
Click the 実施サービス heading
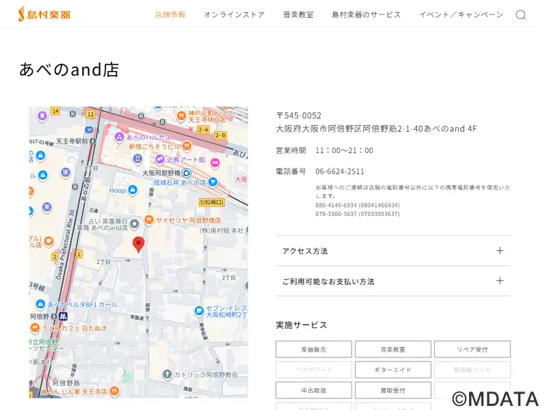(302, 325)
